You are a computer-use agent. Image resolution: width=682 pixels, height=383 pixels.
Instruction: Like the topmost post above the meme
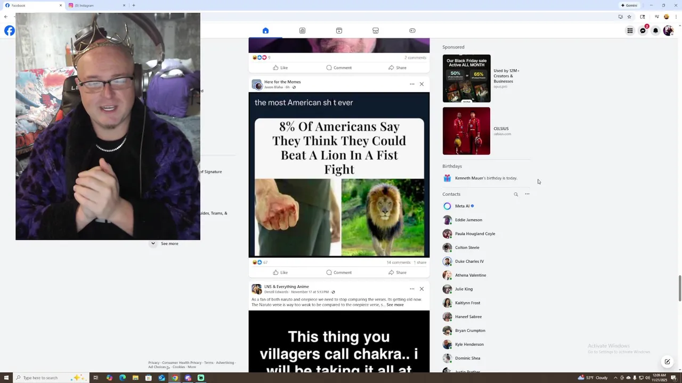point(280,68)
